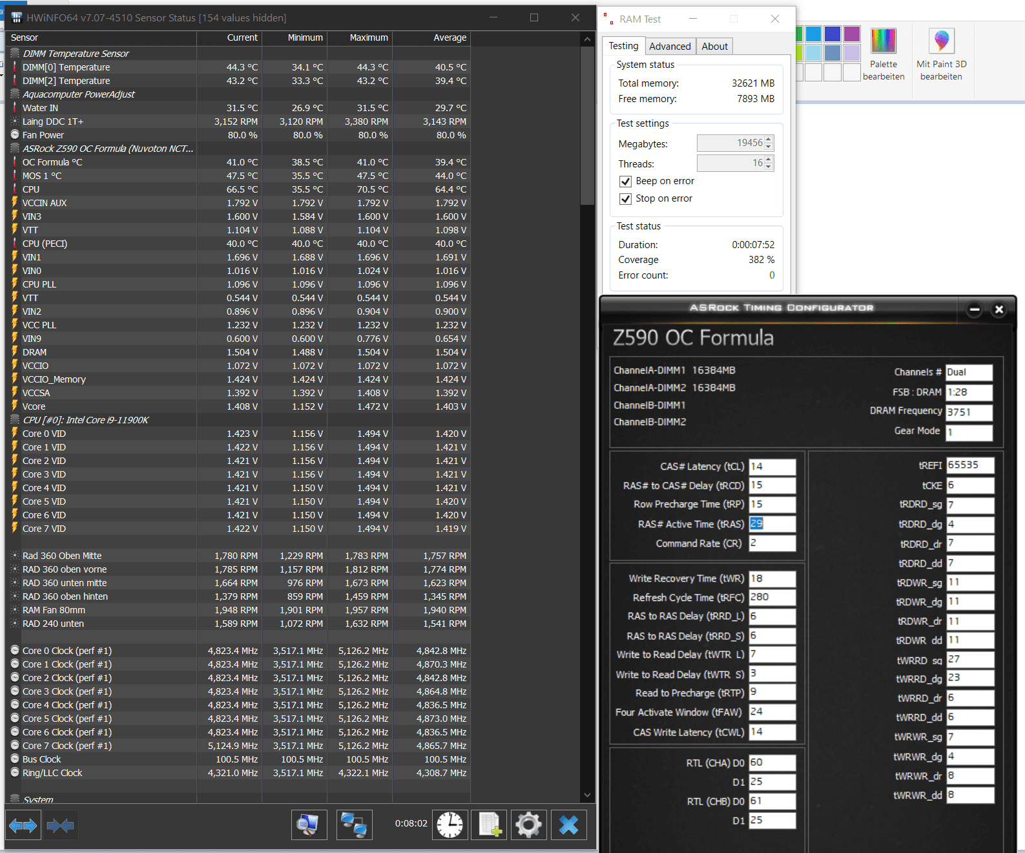1025x853 pixels.
Task: Open the HWiNFO summary monitor-with-magnifier icon
Action: point(309,825)
